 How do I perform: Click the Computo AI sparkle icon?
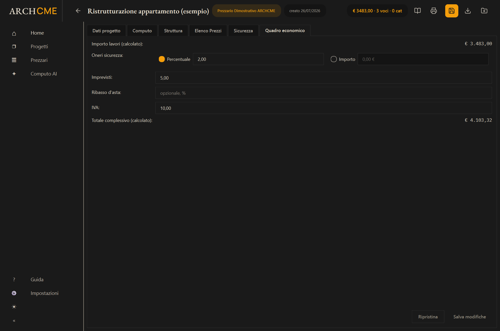point(14,74)
